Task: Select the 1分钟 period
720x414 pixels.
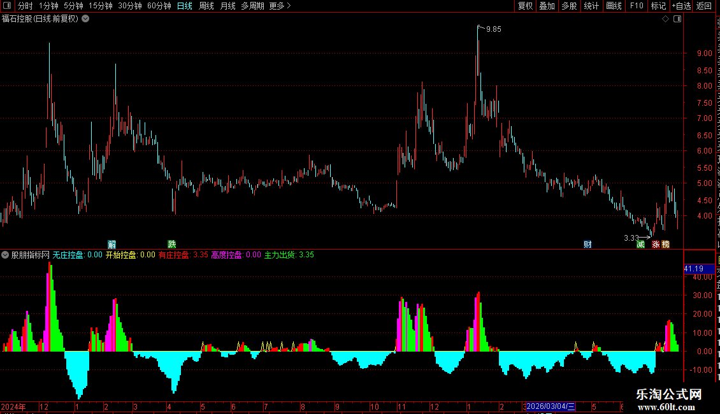Action: (48, 6)
